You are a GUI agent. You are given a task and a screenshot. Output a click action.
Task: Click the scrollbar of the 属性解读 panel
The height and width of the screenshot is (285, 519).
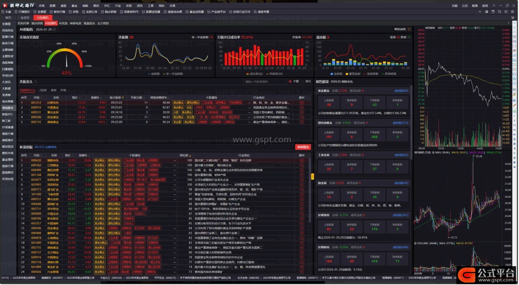[x=411, y=119]
